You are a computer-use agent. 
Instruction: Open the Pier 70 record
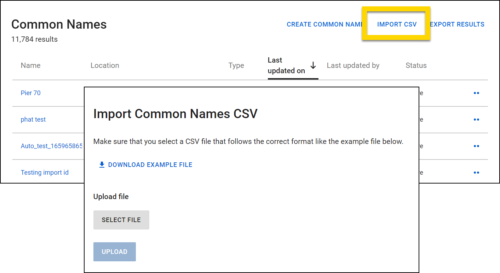tap(30, 93)
